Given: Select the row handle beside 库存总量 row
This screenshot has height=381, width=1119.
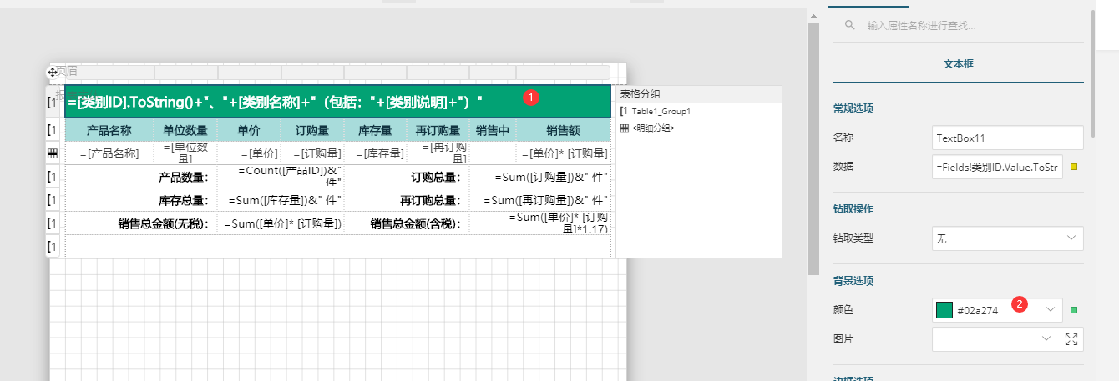Looking at the screenshot, I should click(53, 200).
